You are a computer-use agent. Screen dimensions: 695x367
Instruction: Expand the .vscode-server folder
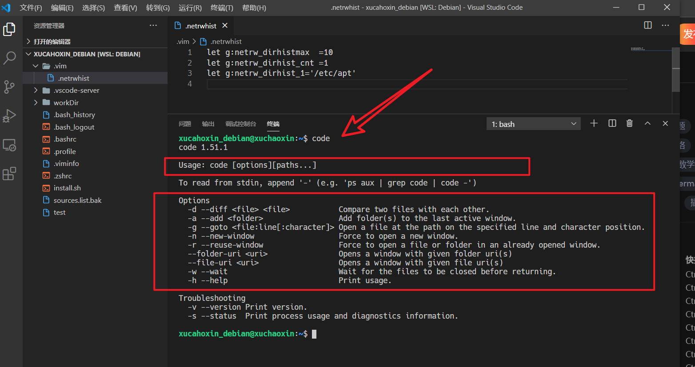click(96, 91)
